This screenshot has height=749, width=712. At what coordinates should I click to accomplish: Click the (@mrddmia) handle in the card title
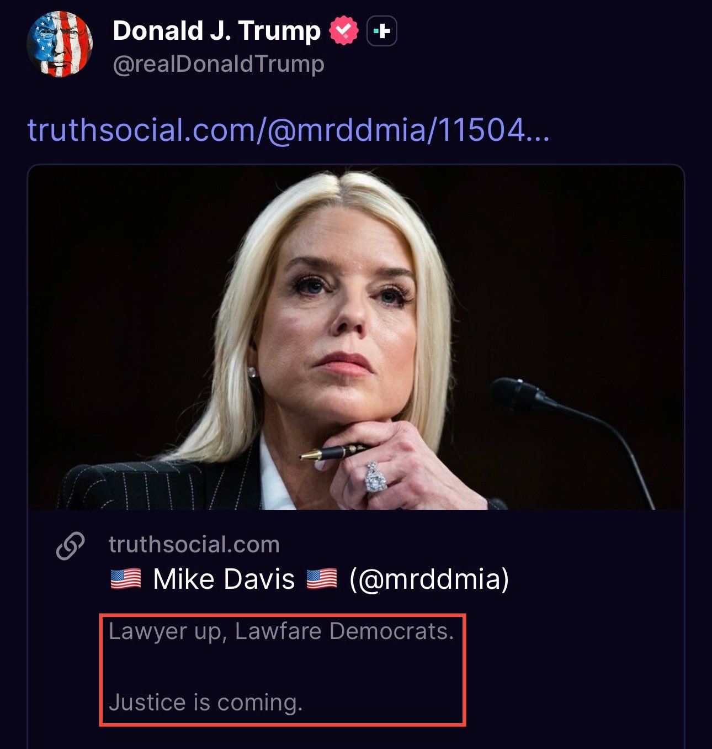(429, 579)
